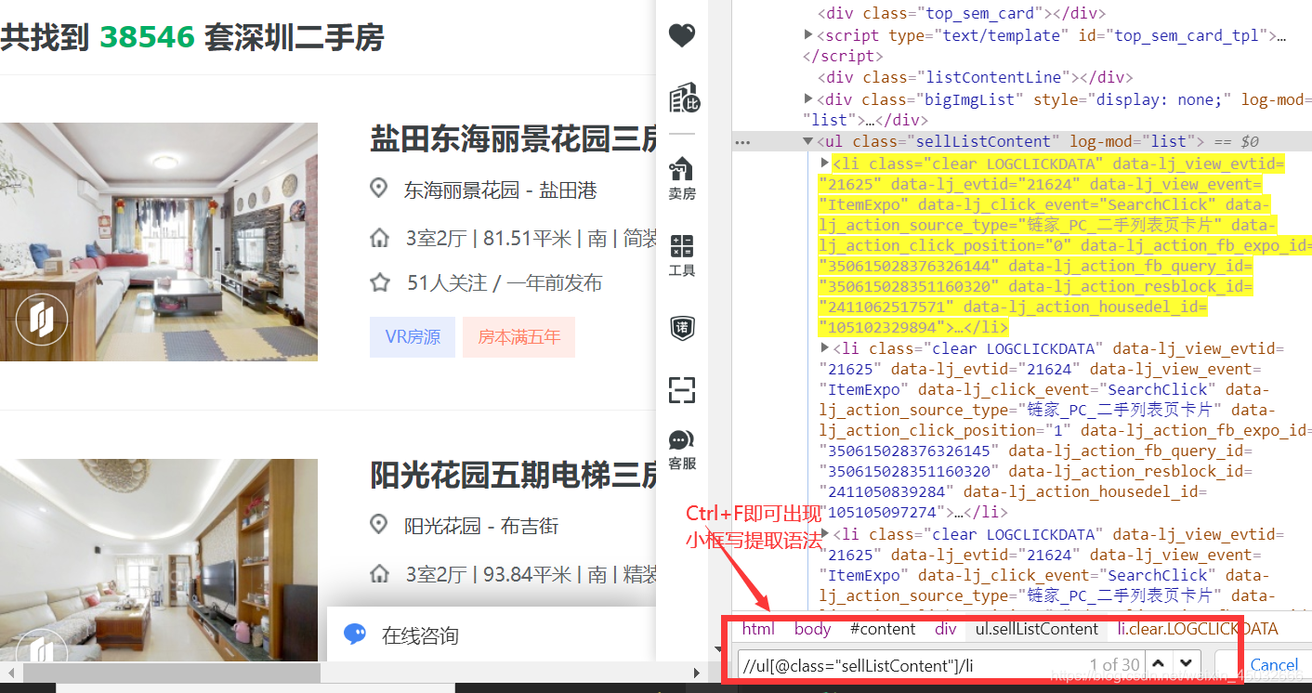Click first listing living room photo
This screenshot has width=1312, height=693.
pos(159,242)
